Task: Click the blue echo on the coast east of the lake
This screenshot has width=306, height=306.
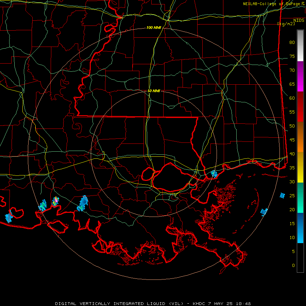Action: click(214, 174)
